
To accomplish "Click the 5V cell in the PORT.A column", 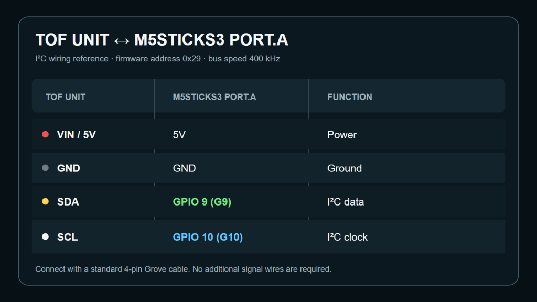I will click(x=179, y=135).
